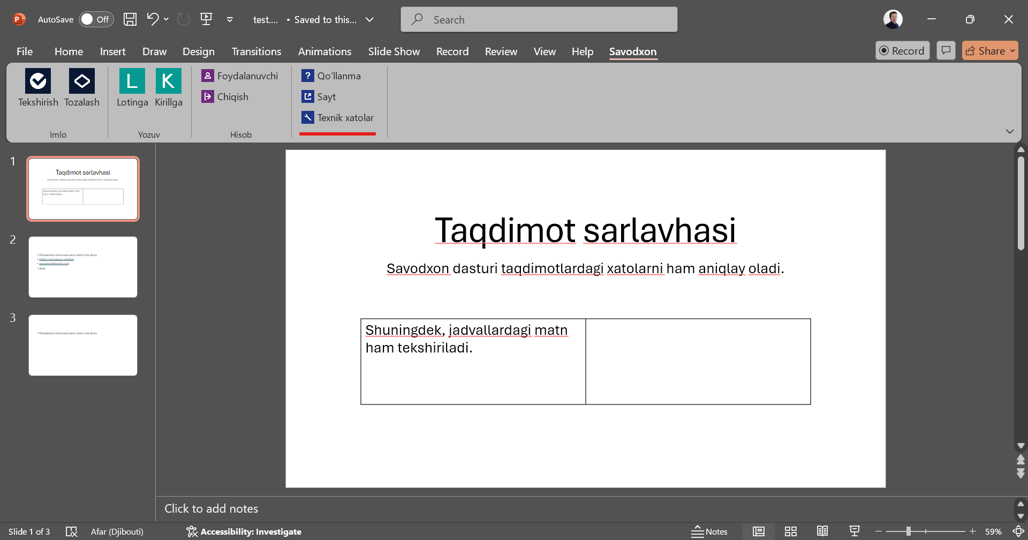The width and height of the screenshot is (1028, 540).
Task: Select slide 2 thumbnail
Action: (x=83, y=267)
